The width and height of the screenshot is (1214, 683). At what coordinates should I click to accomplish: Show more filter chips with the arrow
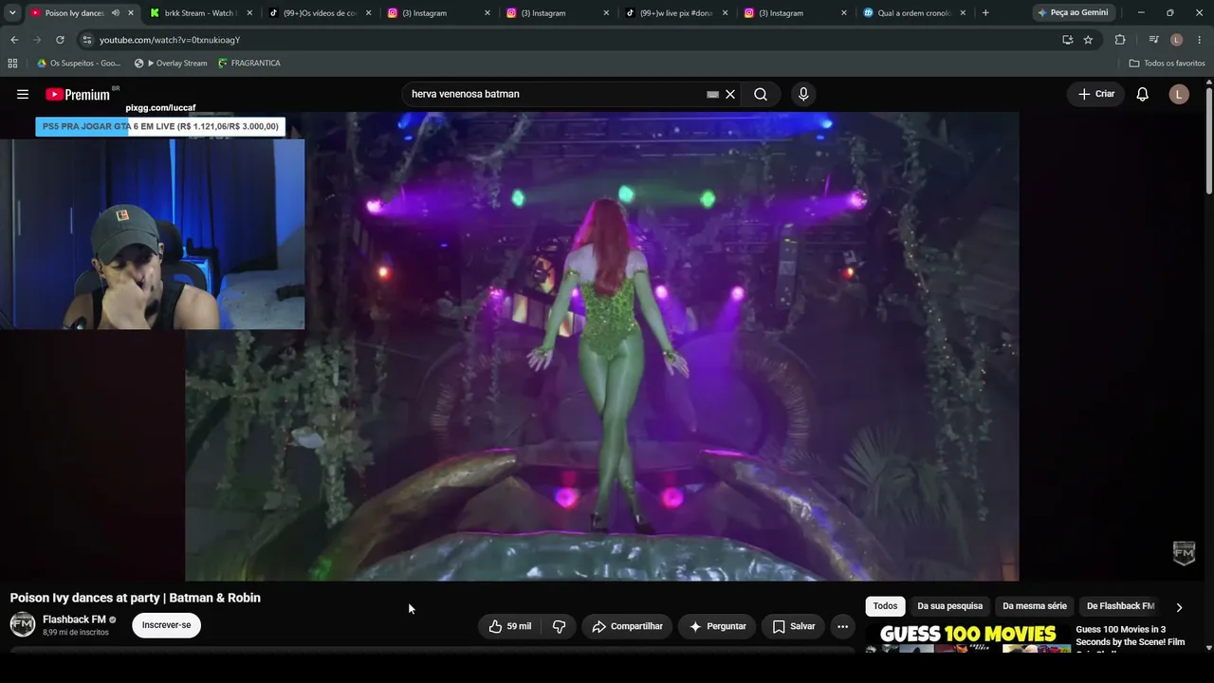[1179, 607]
